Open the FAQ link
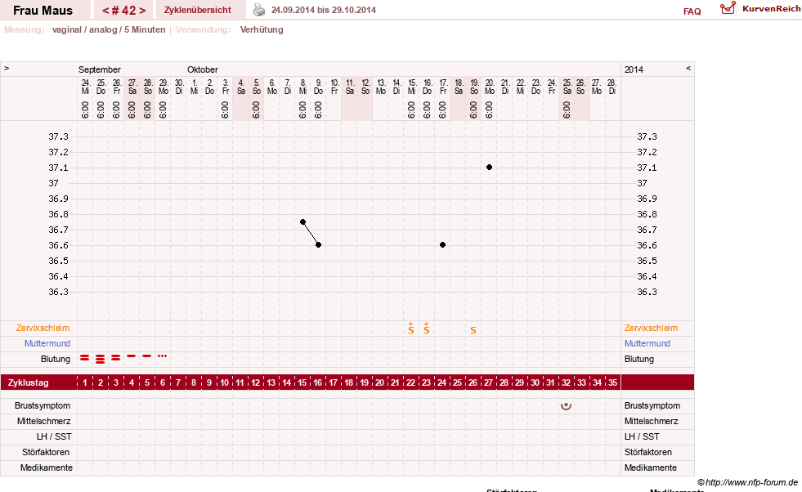Image resolution: width=802 pixels, height=492 pixels. click(692, 11)
